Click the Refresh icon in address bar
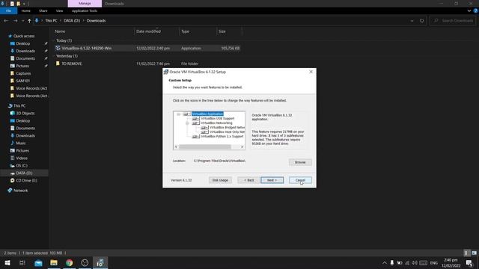 point(421,21)
